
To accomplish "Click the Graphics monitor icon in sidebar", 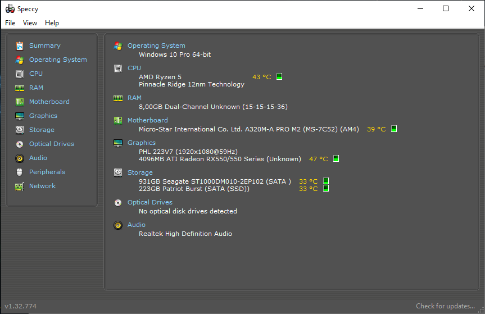I will (20, 116).
